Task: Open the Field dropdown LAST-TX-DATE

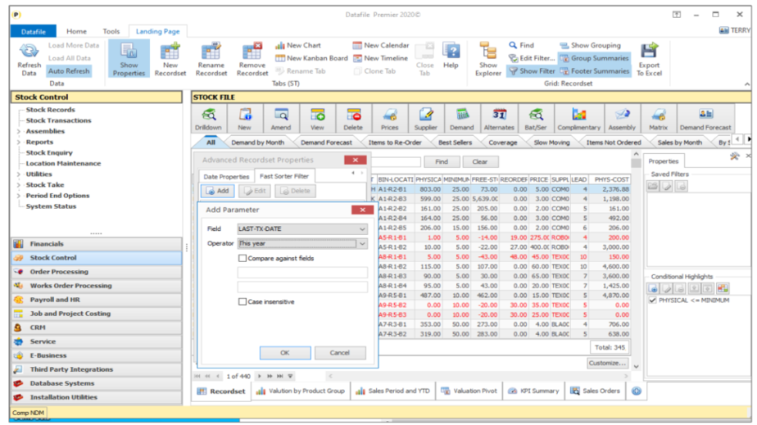Action: click(302, 228)
